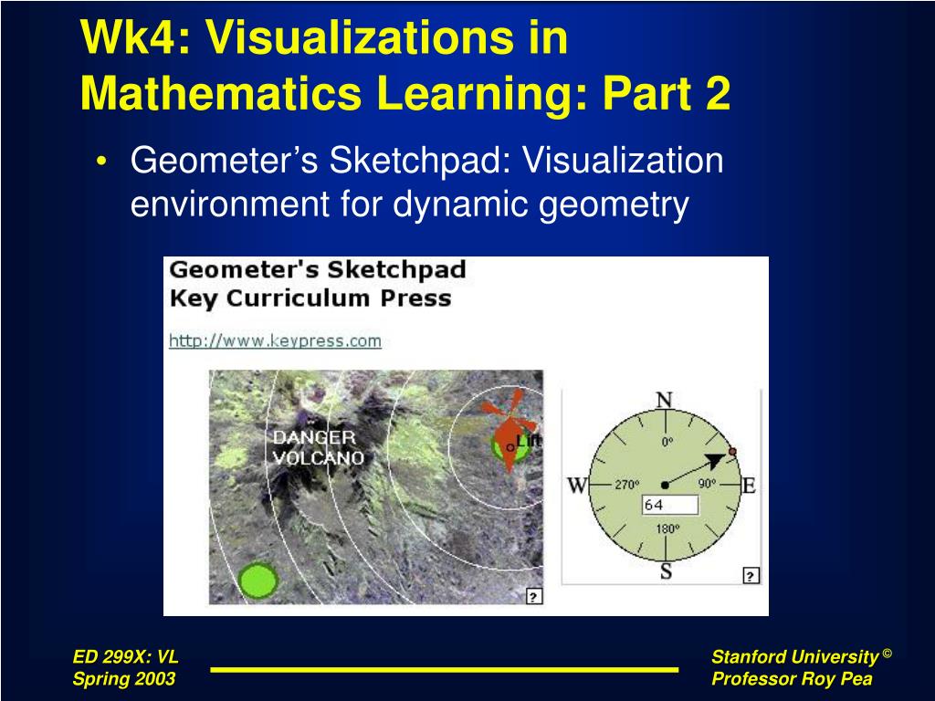Click the 'Geometer's Sketchpad' heading in the white panel
Screen dimensions: 935x701
click(x=317, y=270)
